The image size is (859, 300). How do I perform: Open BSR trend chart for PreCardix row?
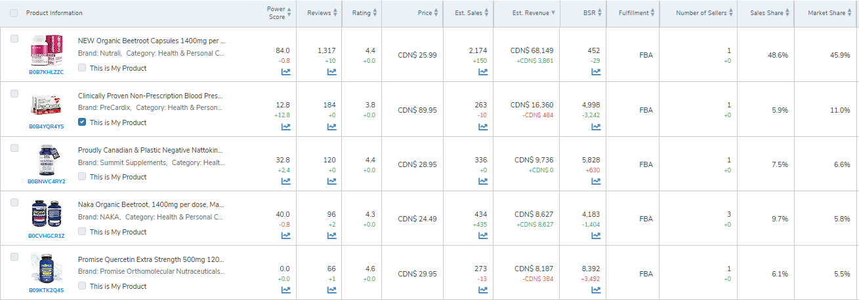[x=596, y=126]
